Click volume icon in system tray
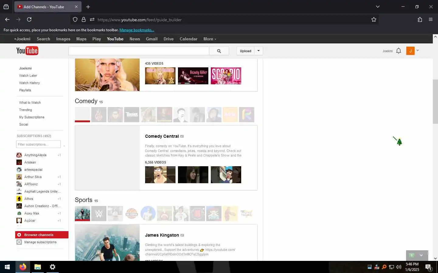The image size is (438, 273). point(399,267)
